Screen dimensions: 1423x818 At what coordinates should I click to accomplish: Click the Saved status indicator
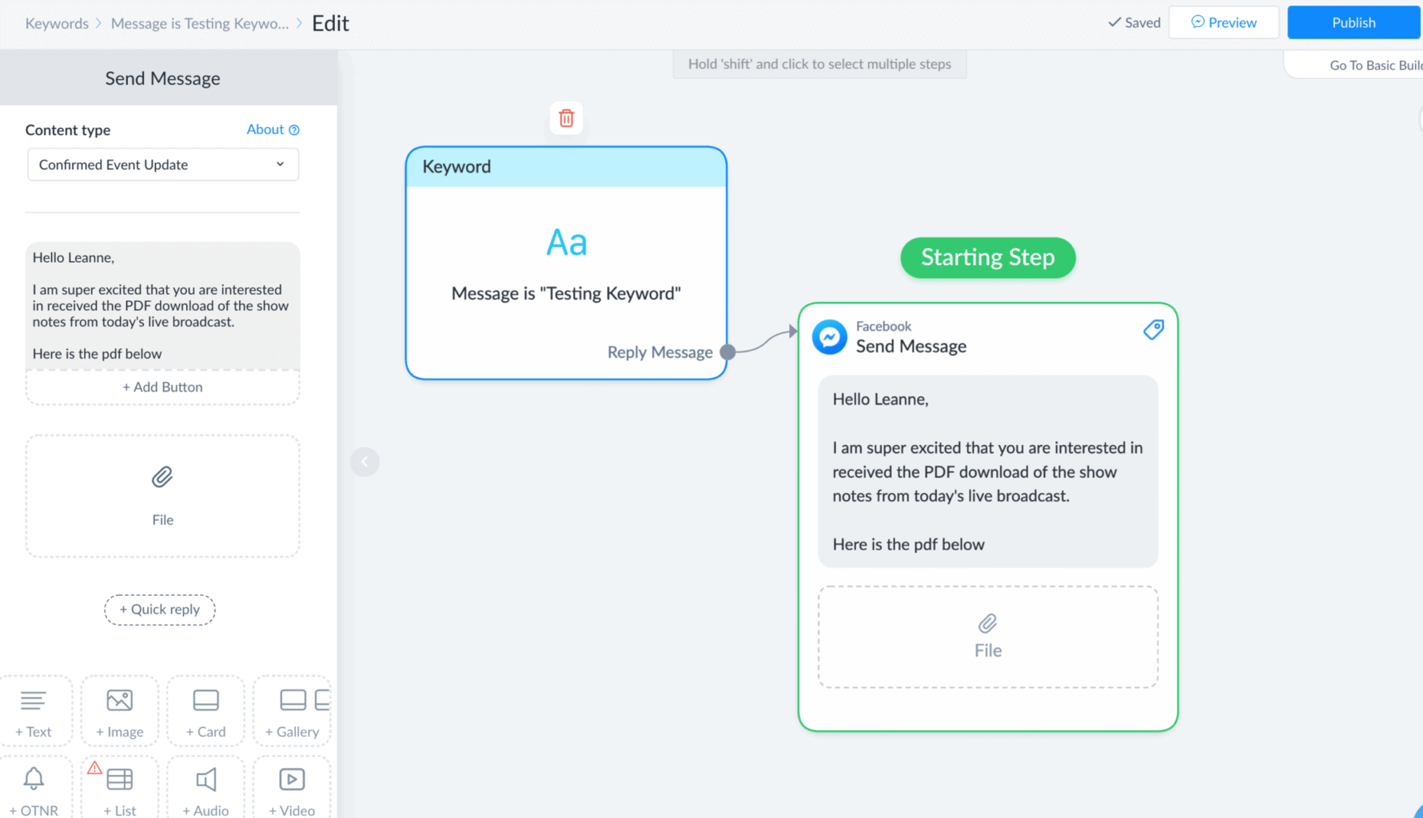click(x=1134, y=22)
